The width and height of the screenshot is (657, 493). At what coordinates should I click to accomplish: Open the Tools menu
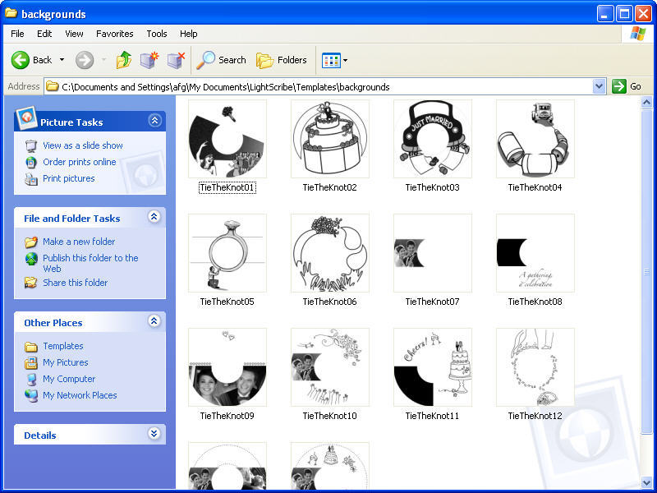156,34
